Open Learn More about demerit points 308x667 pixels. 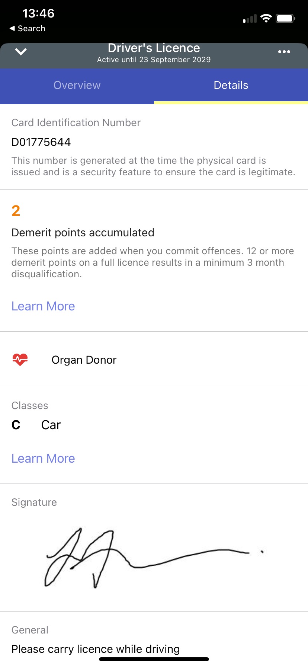[x=43, y=306]
